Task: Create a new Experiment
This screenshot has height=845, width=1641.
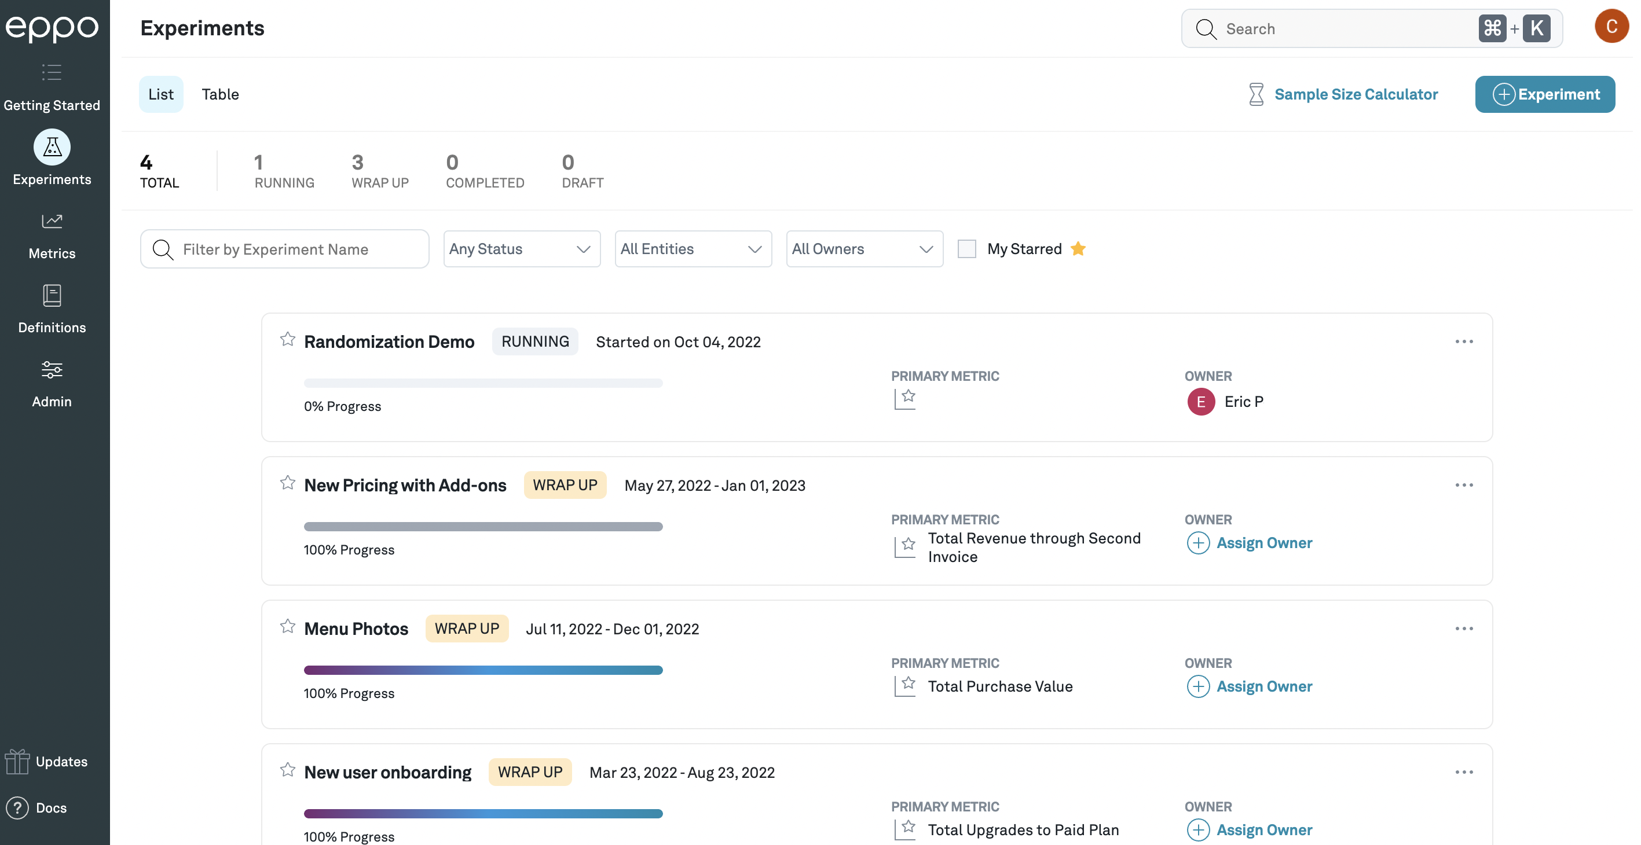Action: click(x=1544, y=94)
